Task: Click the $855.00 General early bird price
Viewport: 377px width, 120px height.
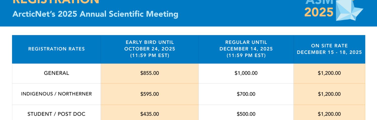Action: [x=150, y=73]
